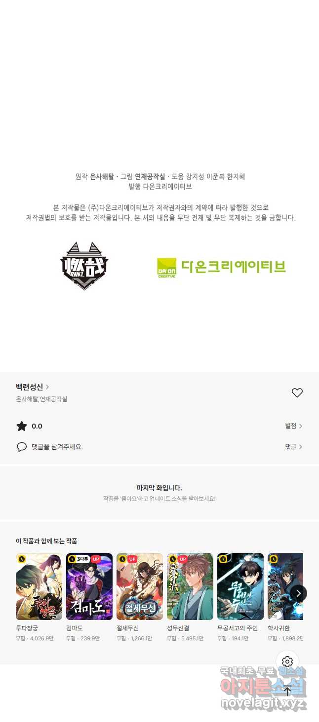Click the KANZ studio logo
Viewport: 319px width, 722px height.
pyautogui.click(x=84, y=266)
